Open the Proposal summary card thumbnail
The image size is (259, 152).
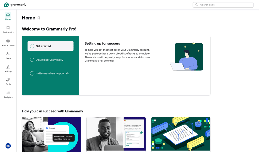(51, 135)
